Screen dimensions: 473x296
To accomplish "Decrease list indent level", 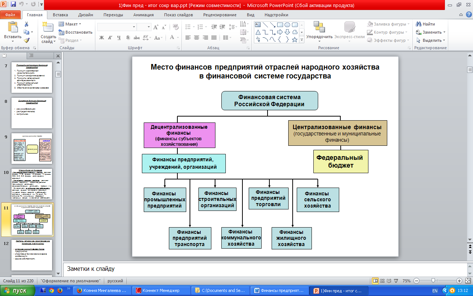I will coord(213,27).
